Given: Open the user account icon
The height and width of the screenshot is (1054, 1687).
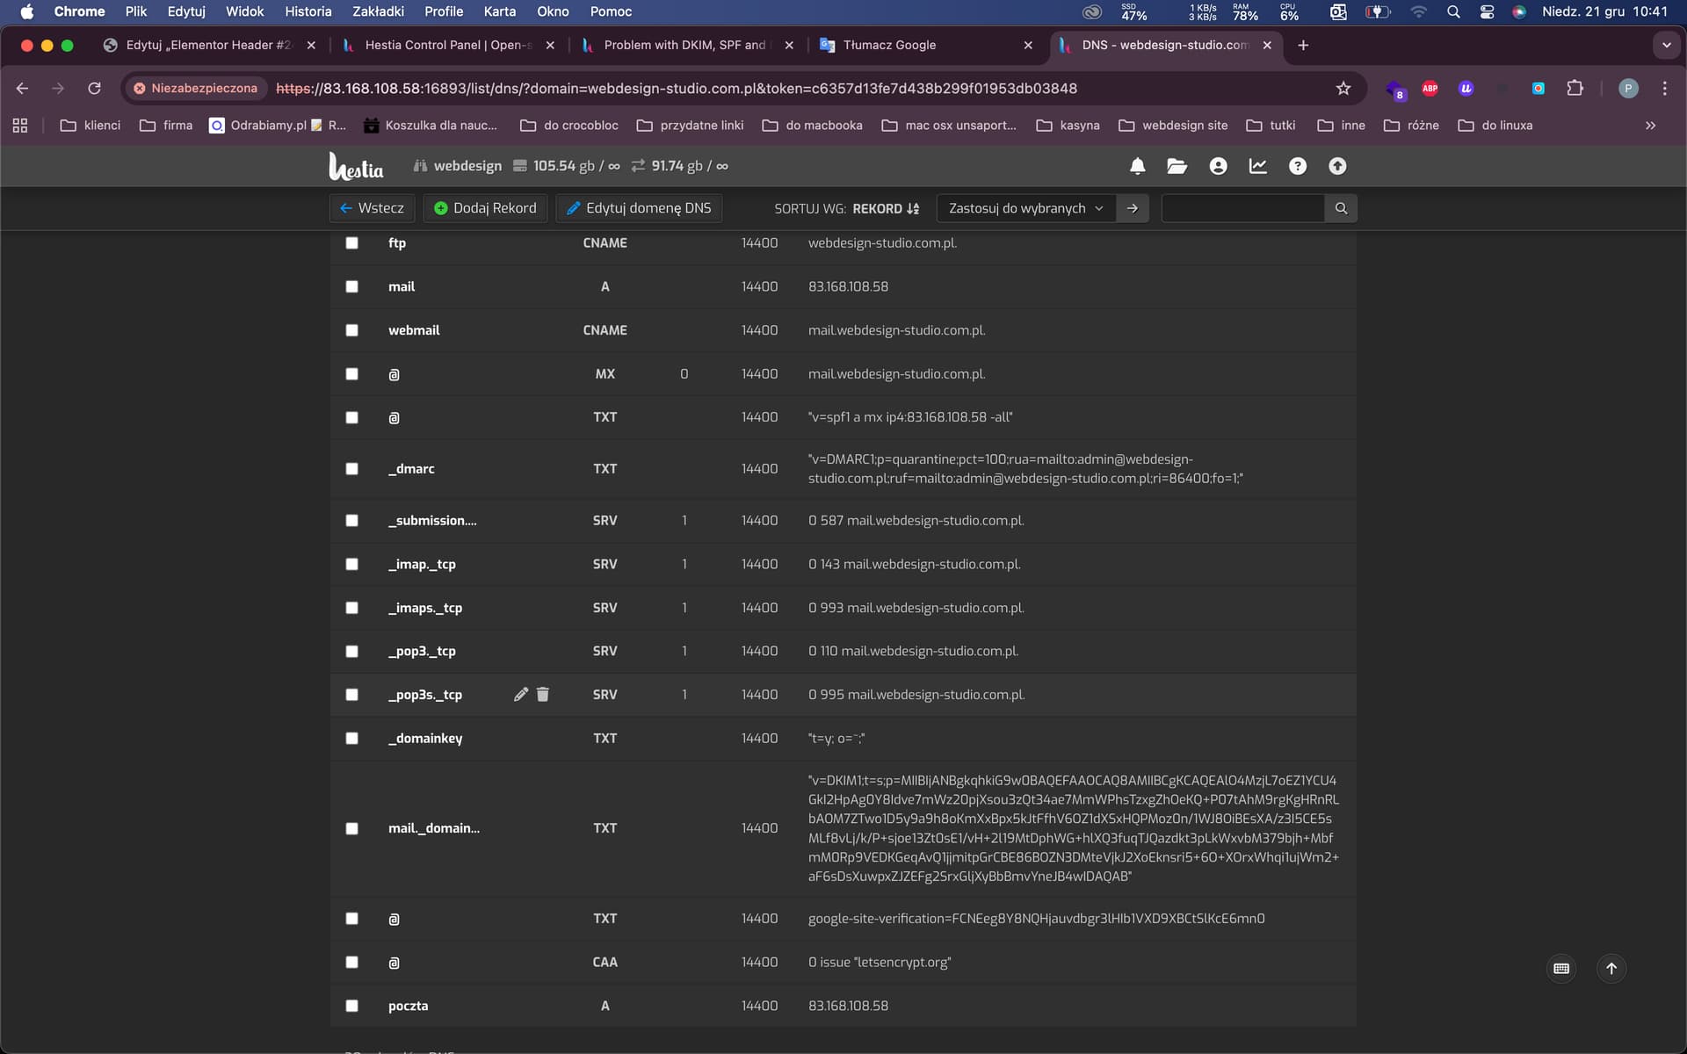Looking at the screenshot, I should click(x=1218, y=166).
